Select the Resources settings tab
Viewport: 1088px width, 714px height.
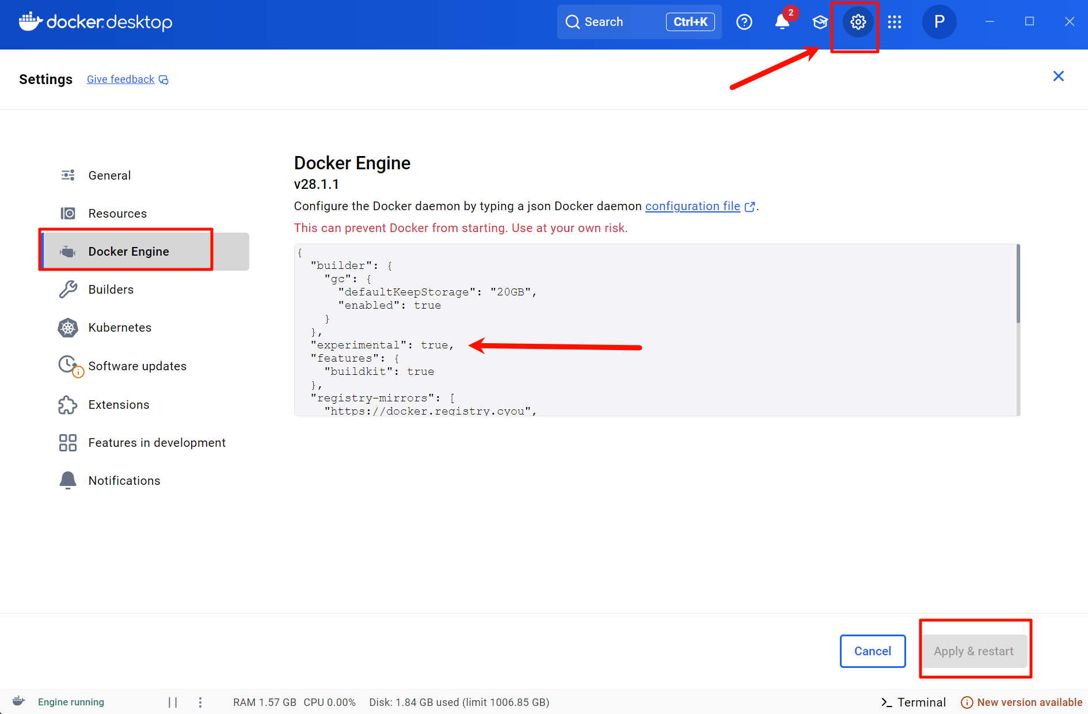[145, 214]
